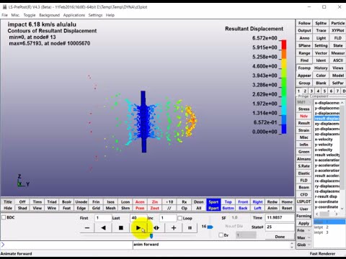Open the File menu

4,15
